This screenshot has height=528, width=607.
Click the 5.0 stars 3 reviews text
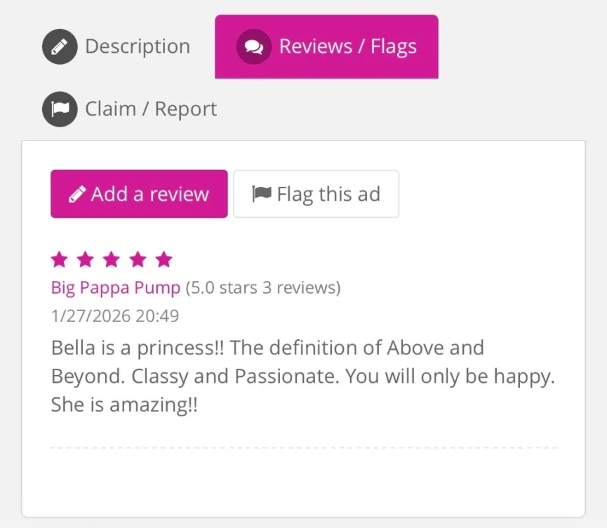(x=263, y=288)
